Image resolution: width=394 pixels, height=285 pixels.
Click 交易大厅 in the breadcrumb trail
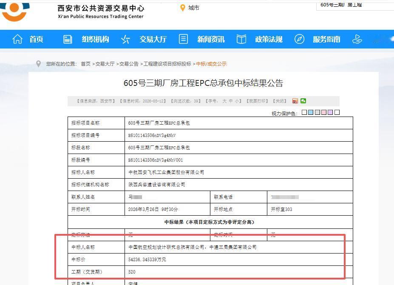[105, 64]
